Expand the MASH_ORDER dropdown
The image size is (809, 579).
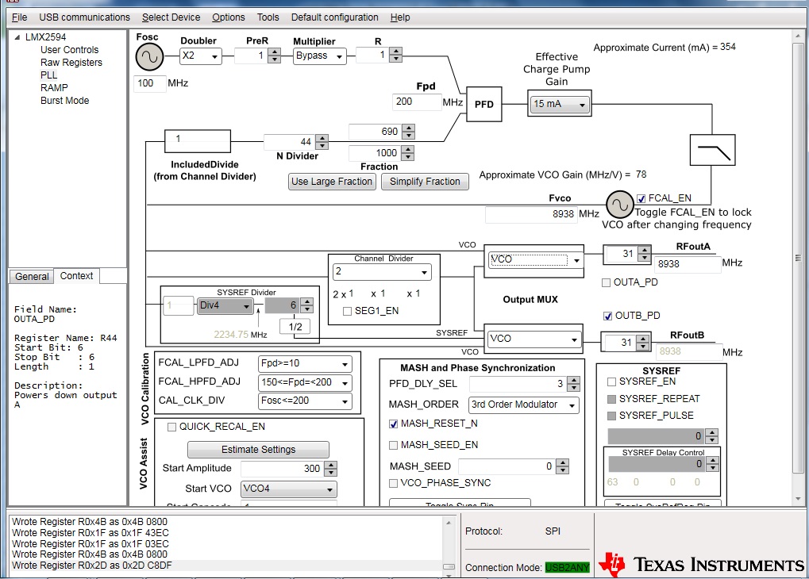point(524,405)
